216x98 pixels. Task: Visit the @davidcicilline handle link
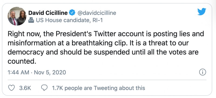pyautogui.click(x=97, y=13)
